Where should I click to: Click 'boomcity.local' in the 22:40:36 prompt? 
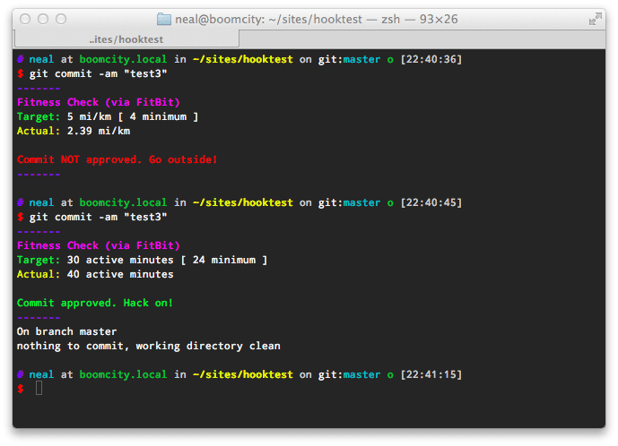click(123, 59)
